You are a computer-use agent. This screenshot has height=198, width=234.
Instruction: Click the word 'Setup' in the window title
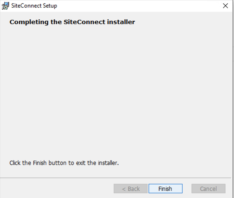click(x=49, y=6)
